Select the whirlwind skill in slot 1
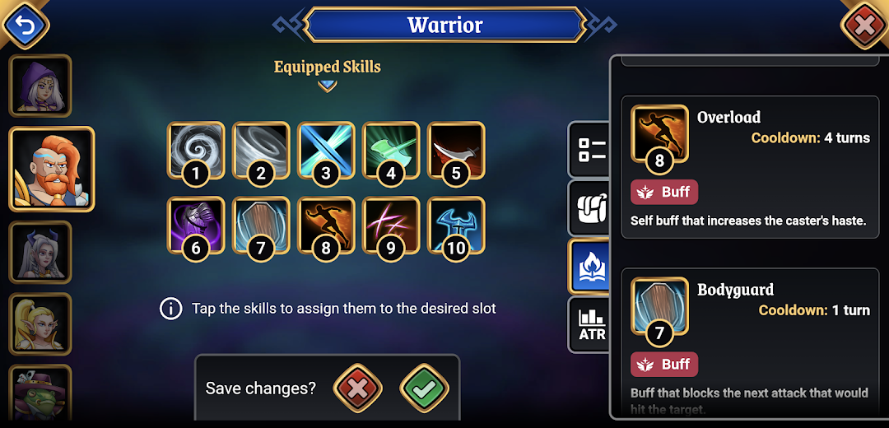Screen dimensions: 889x428 click(x=196, y=151)
